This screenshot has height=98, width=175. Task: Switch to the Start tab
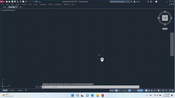(5, 7)
